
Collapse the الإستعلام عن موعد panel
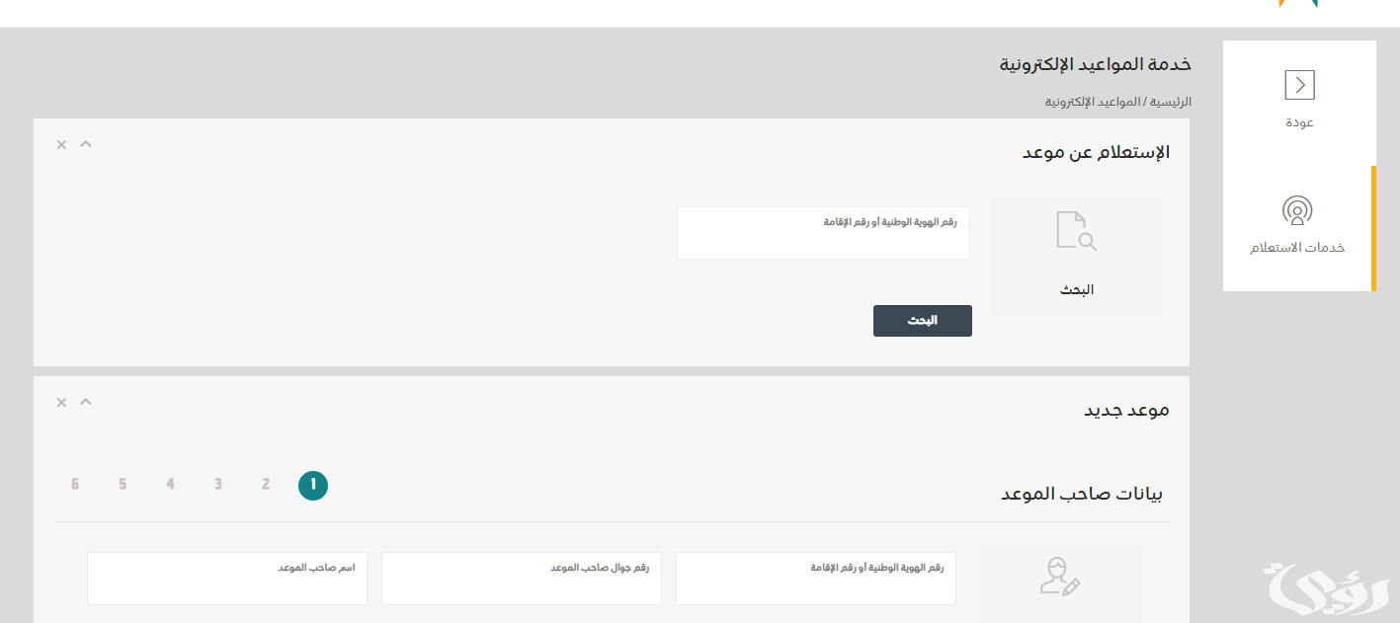pyautogui.click(x=86, y=144)
